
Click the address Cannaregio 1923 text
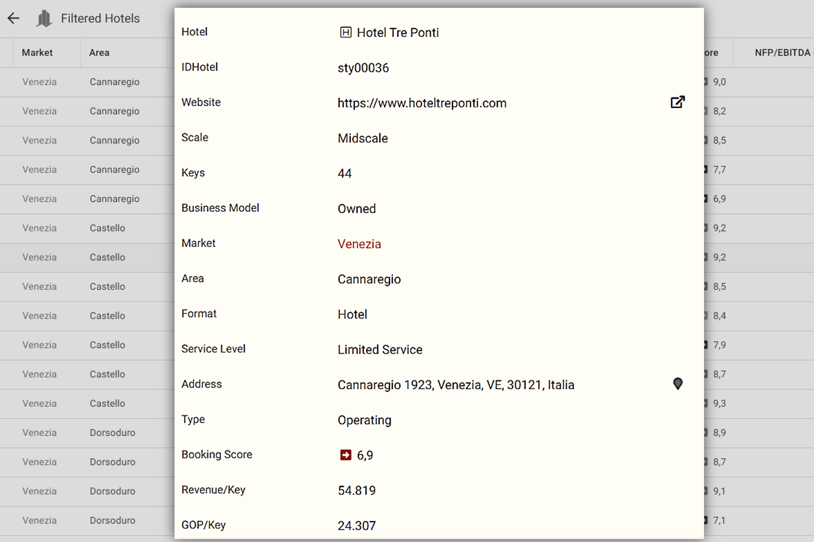pyautogui.click(x=456, y=385)
